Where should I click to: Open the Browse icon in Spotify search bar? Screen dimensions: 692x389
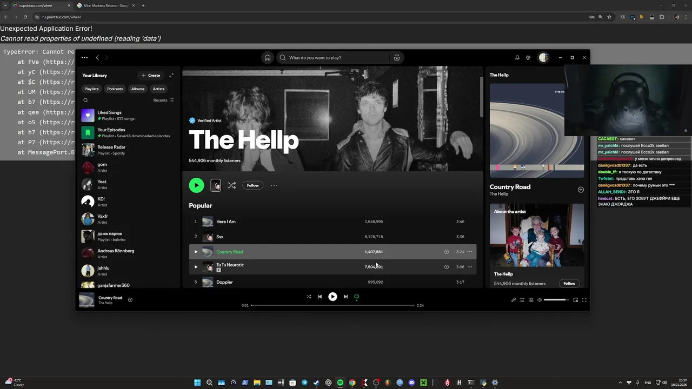[397, 58]
